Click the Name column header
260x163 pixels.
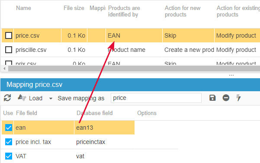click(23, 8)
